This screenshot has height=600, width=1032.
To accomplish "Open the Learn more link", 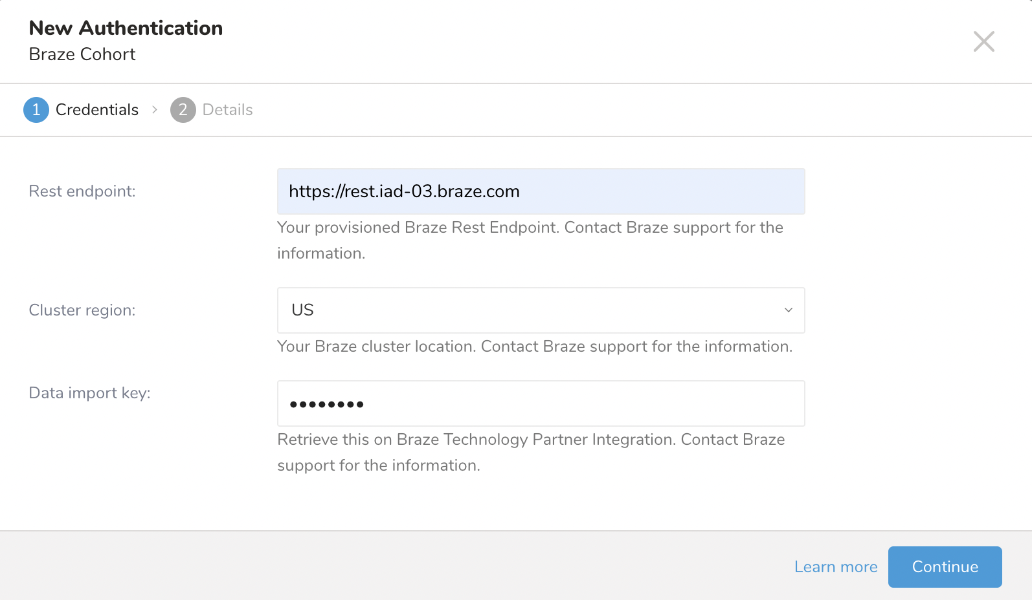I will [835, 567].
